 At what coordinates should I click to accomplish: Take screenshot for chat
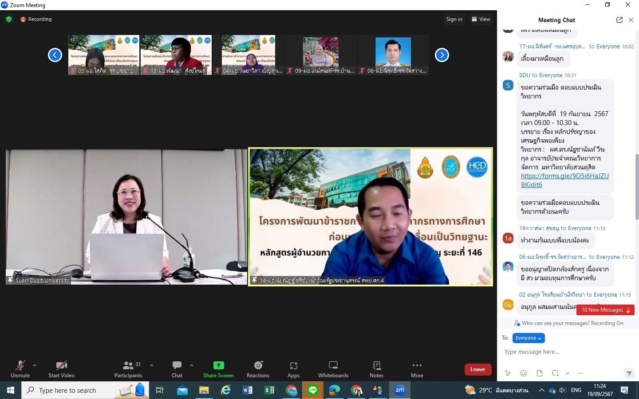(x=555, y=373)
